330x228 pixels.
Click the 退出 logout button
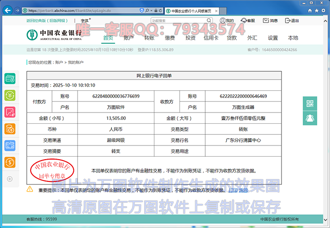pyautogui.click(x=292, y=21)
